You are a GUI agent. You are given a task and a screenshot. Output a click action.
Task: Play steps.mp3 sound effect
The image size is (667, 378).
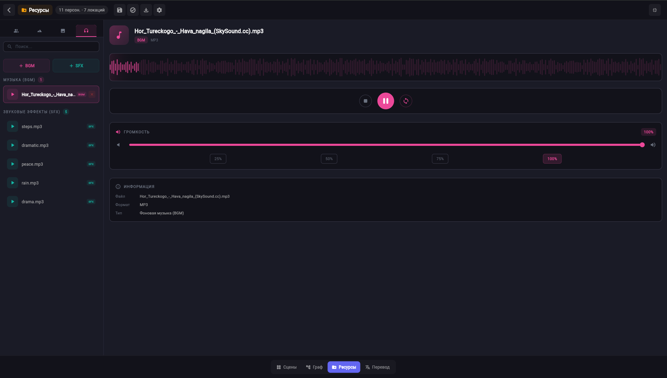pyautogui.click(x=13, y=126)
